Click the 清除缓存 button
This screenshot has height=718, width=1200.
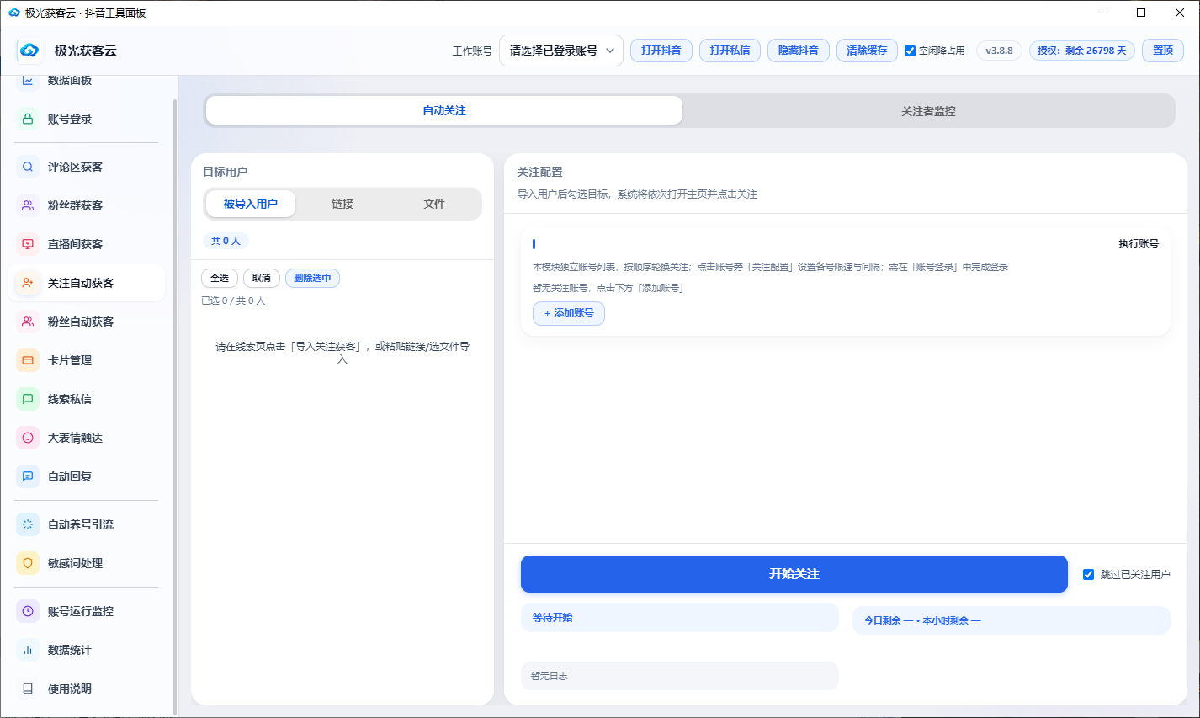click(867, 51)
